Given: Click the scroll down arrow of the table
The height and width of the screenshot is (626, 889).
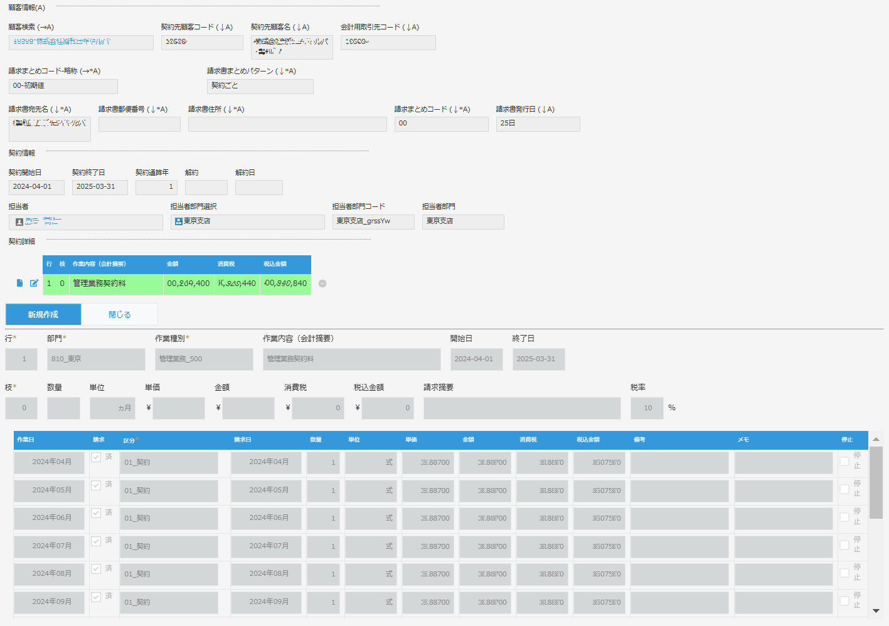Looking at the screenshot, I should pos(876,610).
